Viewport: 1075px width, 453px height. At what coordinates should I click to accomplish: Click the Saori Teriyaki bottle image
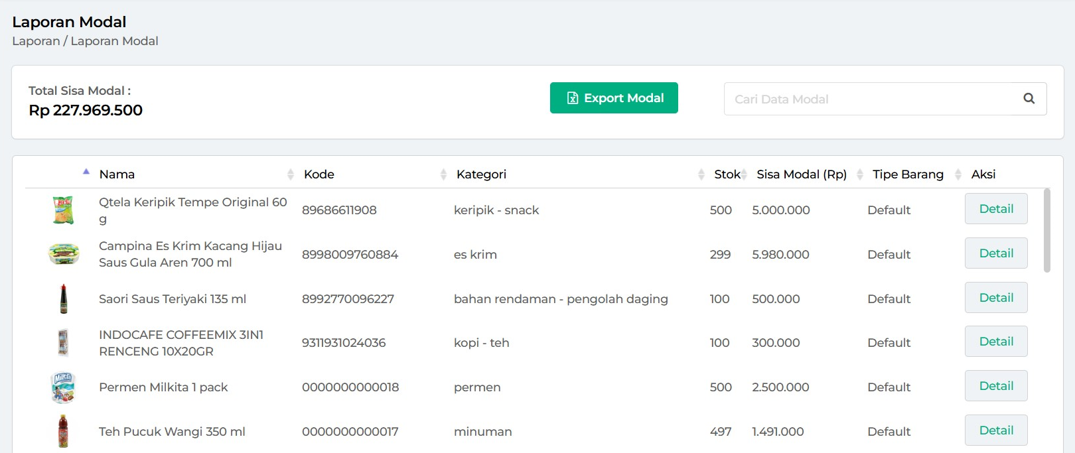[x=64, y=298]
